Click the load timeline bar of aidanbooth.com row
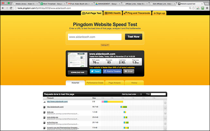Viewport: 210px width, 131px height. (x=124, y=107)
